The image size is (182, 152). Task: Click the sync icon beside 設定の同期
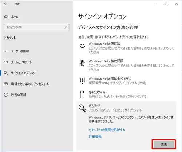(x=6, y=95)
